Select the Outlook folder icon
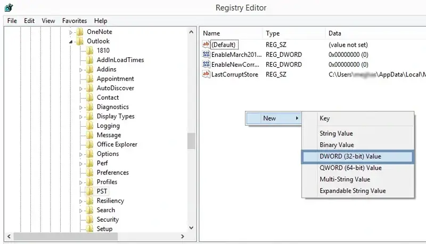Image resolution: width=426 pixels, height=244 pixels. tap(80, 41)
